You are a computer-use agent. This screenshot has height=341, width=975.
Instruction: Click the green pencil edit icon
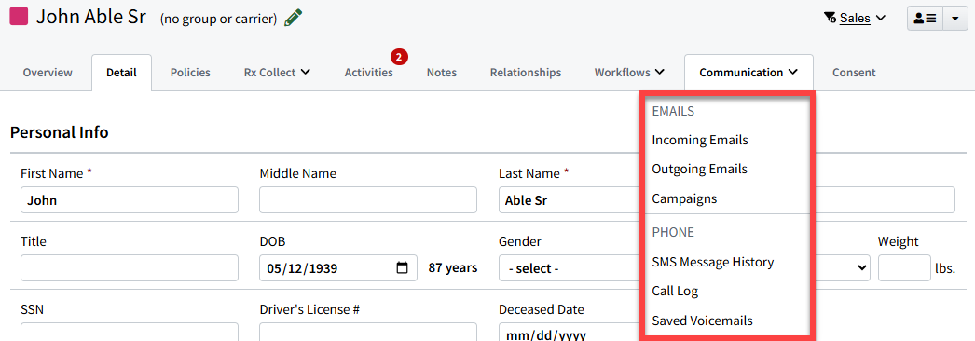tap(293, 18)
